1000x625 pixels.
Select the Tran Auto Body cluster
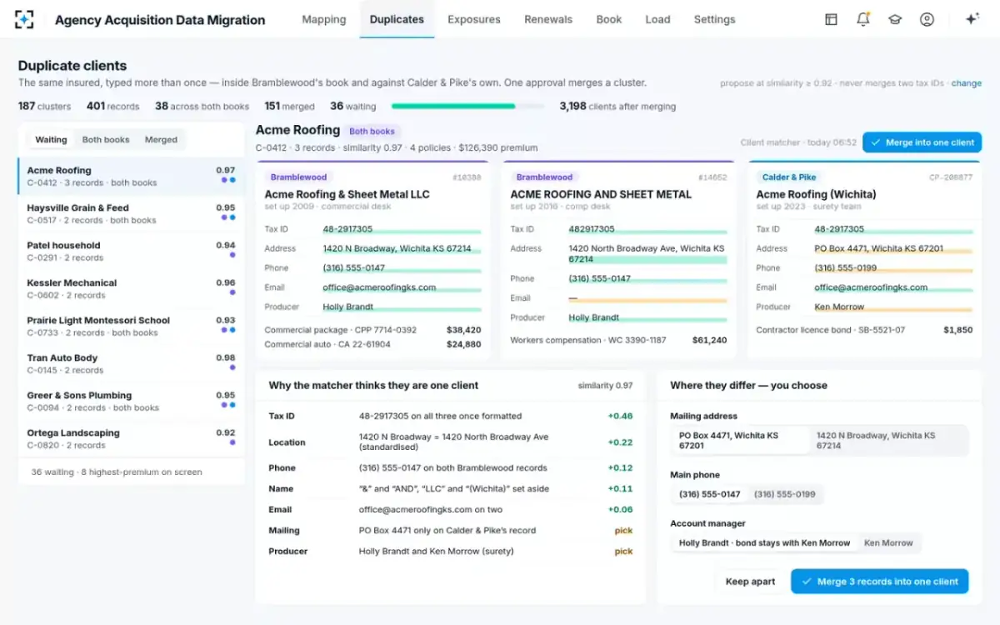pos(131,363)
